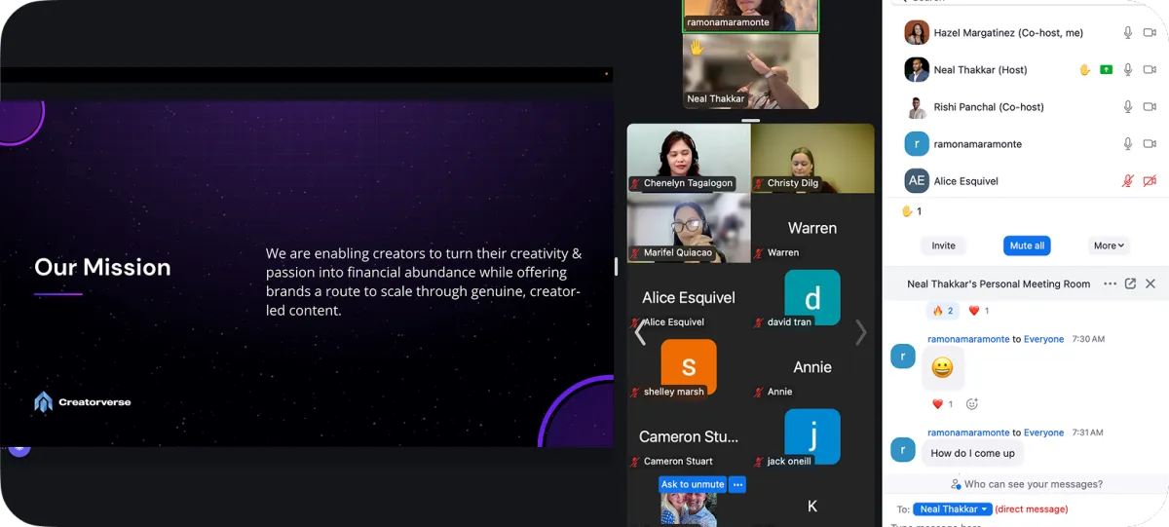Click the fire reaction with count 2
Screen dimensions: 1169x527
[x=943, y=311]
